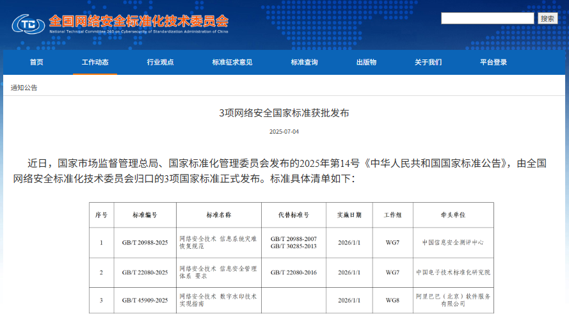The height and width of the screenshot is (330, 569).
Task: Click the 通知公告 breadcrumb link
Action: coord(24,88)
